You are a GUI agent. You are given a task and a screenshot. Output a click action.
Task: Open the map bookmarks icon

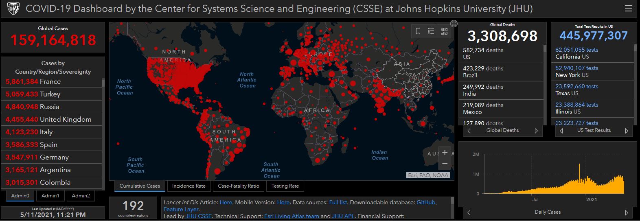(x=418, y=31)
